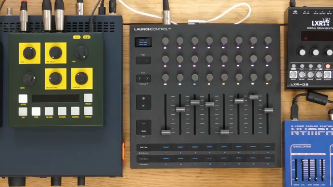Screen dimensions: 333x187
Task: Select the IN GAIN button
Action: pos(49,111)
